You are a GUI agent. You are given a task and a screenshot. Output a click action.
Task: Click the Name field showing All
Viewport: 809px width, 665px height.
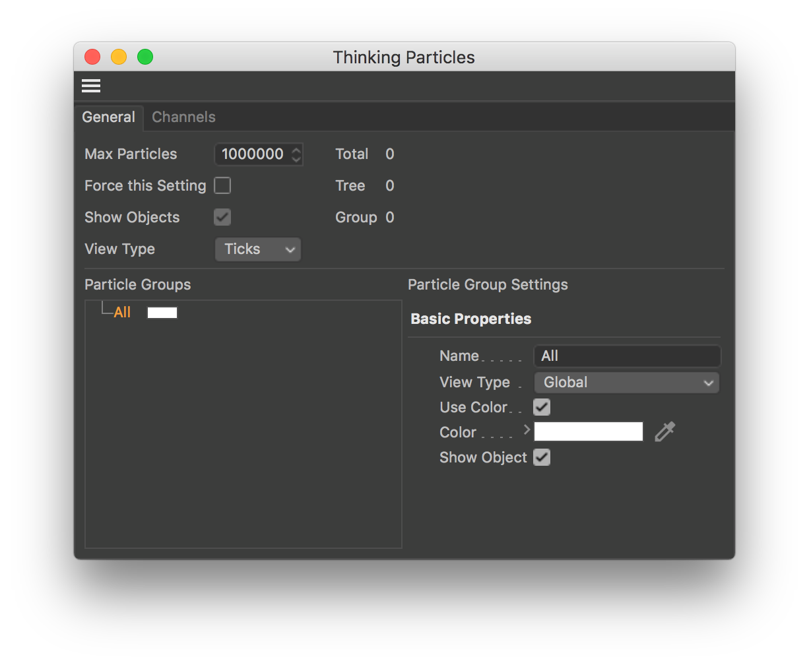(x=626, y=356)
